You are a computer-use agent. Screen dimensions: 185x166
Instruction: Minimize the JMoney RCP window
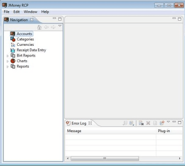click(159, 5)
